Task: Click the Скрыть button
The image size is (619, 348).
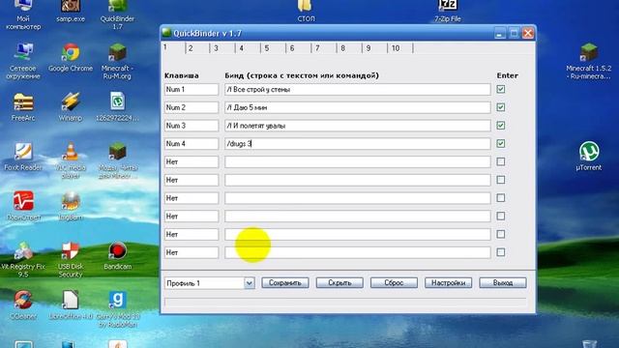Action: (339, 283)
